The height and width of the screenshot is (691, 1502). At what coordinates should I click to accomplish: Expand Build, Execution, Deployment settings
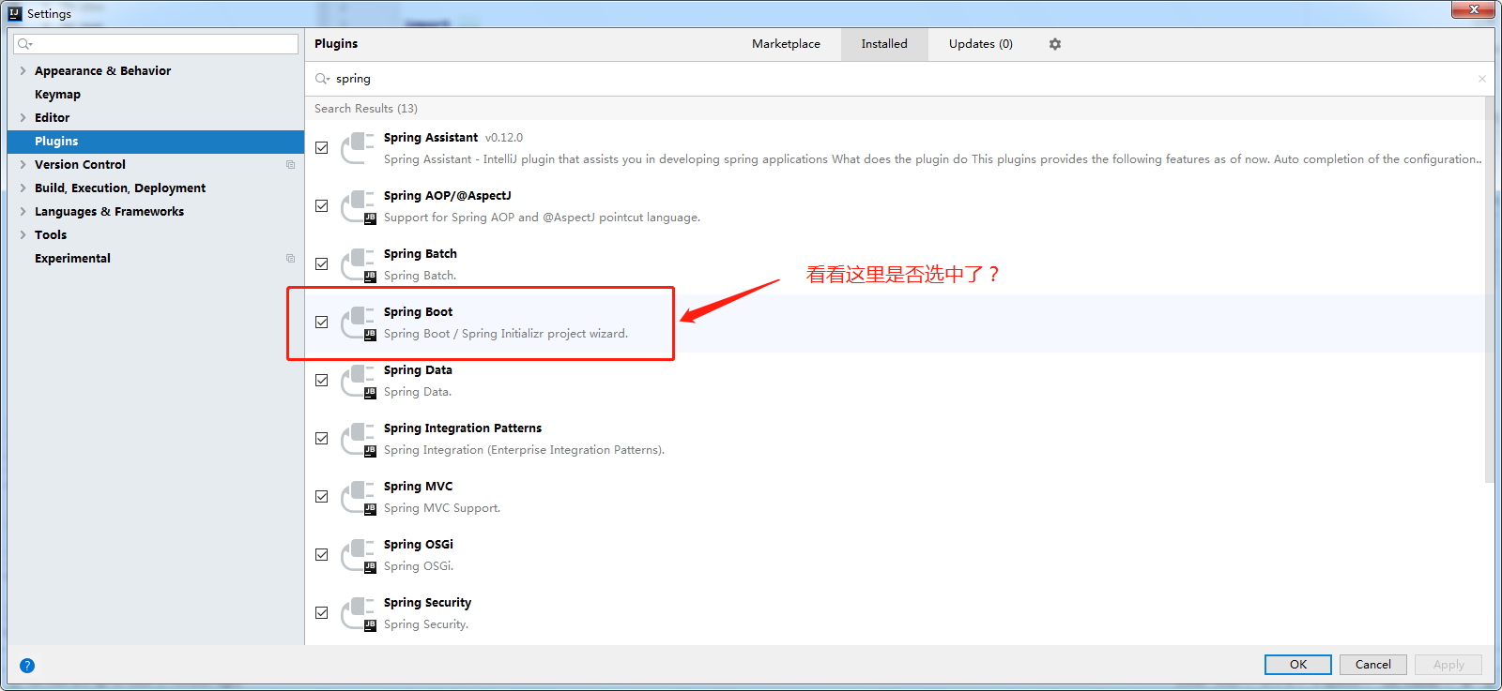23,188
